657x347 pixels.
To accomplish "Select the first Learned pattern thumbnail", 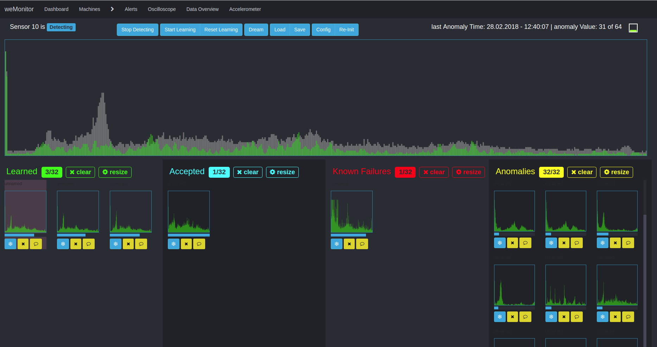I will tap(25, 212).
